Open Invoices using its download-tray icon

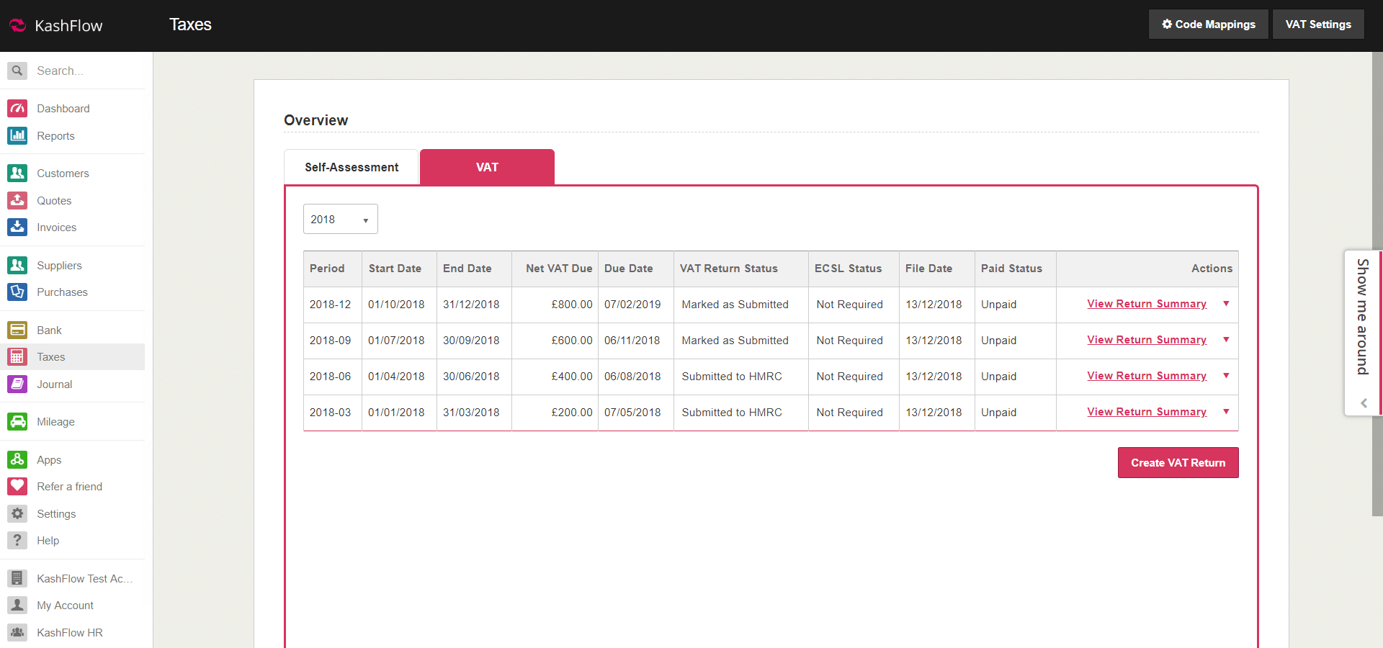pyautogui.click(x=17, y=228)
